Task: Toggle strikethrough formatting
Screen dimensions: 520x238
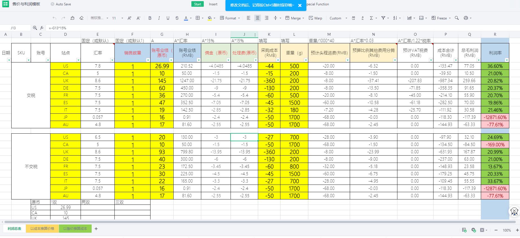Action: pyautogui.click(x=177, y=18)
